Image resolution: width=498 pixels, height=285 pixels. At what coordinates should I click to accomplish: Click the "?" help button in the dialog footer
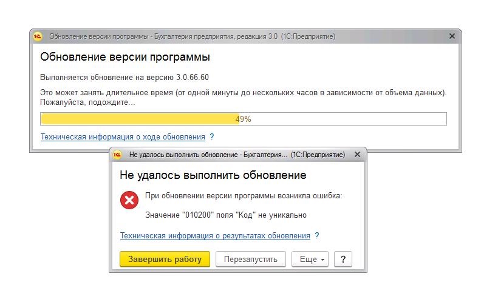343,260
